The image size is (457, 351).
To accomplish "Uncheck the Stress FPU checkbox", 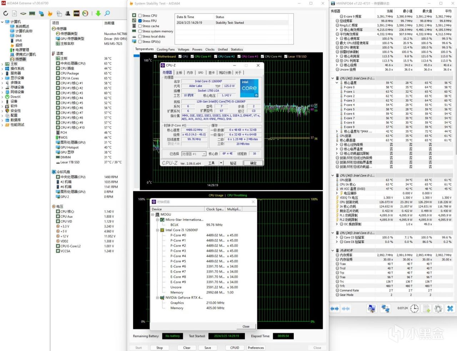I will coord(140,21).
